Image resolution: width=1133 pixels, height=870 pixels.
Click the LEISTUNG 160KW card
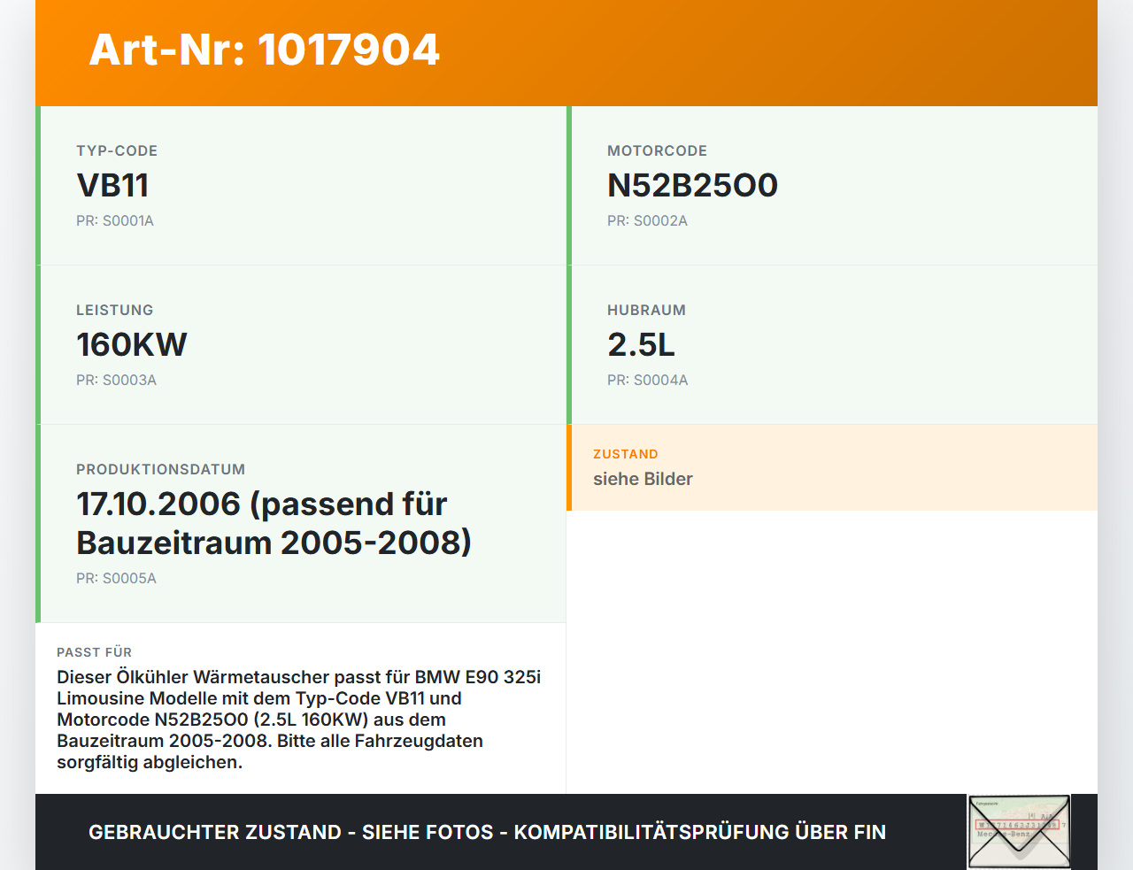pos(301,345)
